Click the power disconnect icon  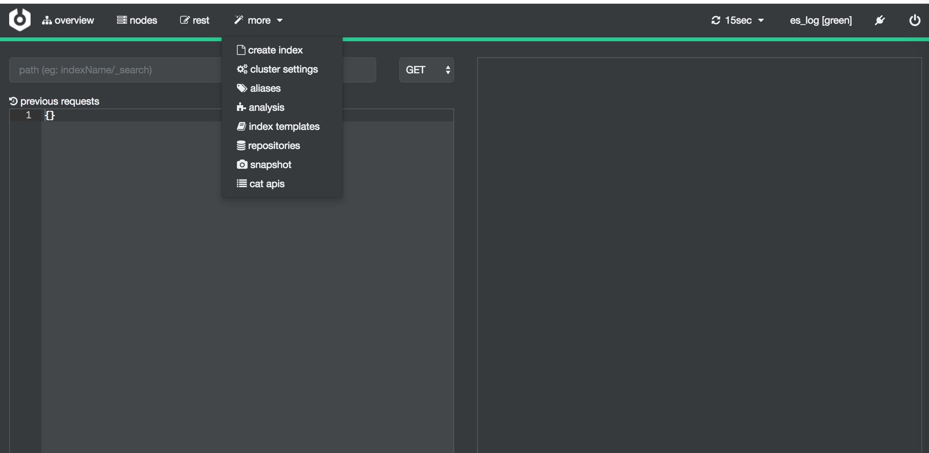[x=914, y=20]
